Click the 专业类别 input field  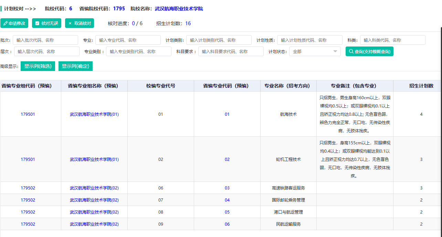pos(138,51)
